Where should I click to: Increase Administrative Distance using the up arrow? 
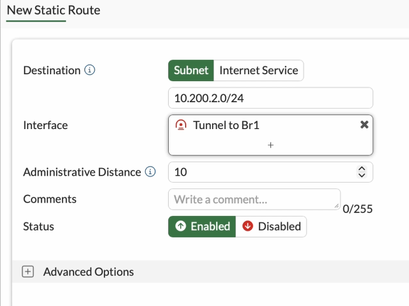pyautogui.click(x=362, y=169)
